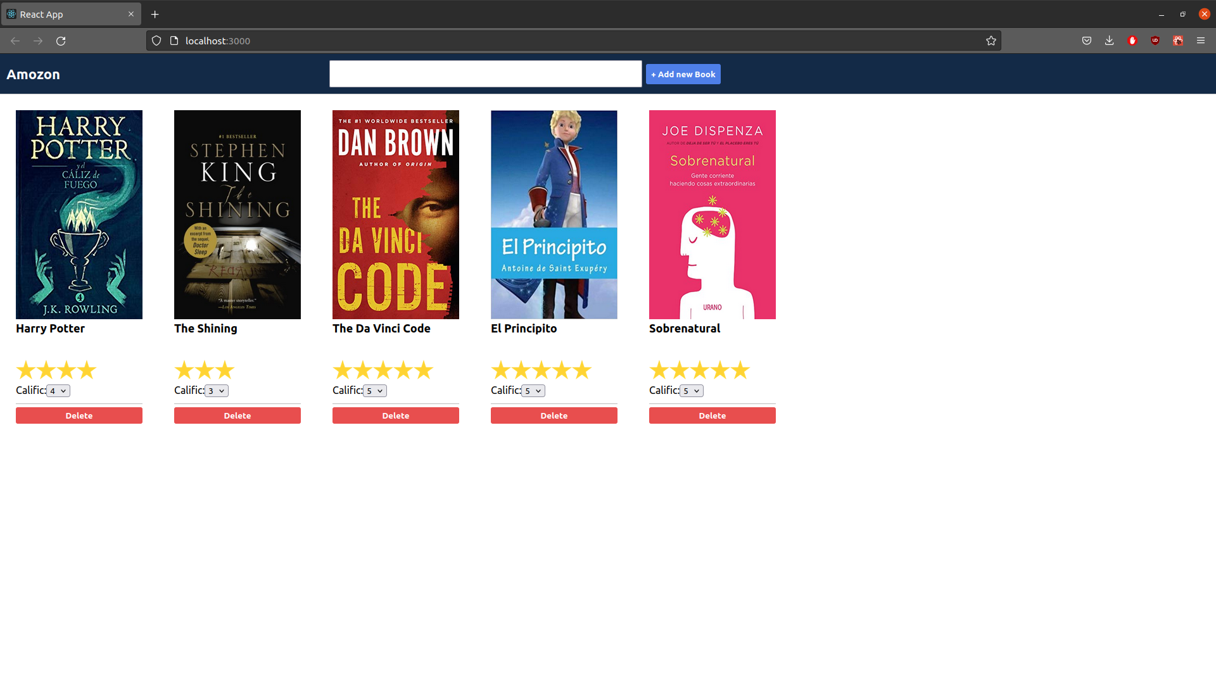This screenshot has height=684, width=1216.
Task: Expand Harry Potter rating dropdown
Action: pyautogui.click(x=58, y=391)
